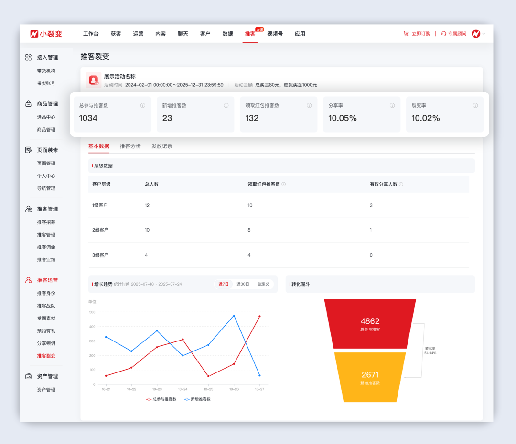Toggle the 新增推客数 legend series

coord(197,399)
